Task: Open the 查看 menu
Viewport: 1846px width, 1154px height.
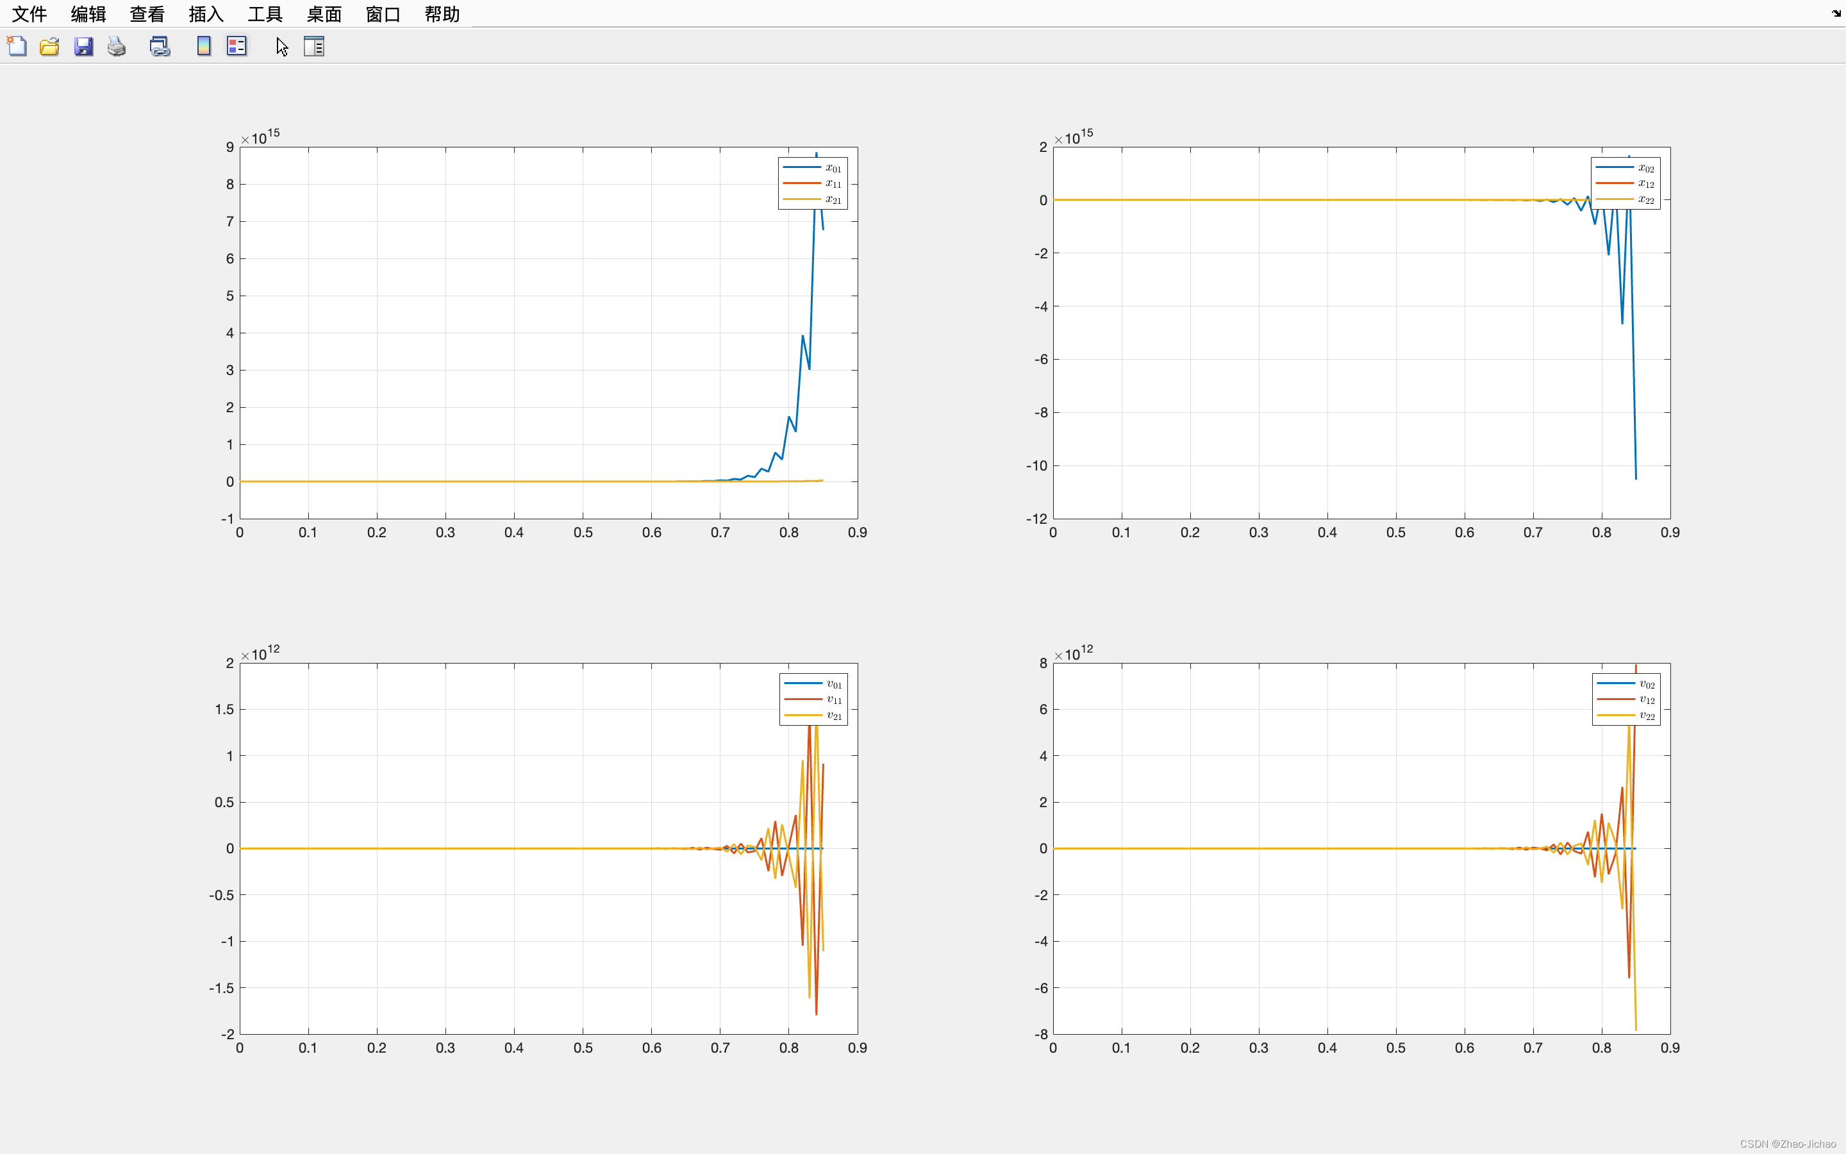Action: (x=147, y=13)
